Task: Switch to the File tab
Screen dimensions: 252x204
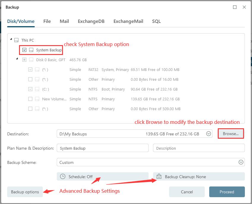Action: point(47,21)
